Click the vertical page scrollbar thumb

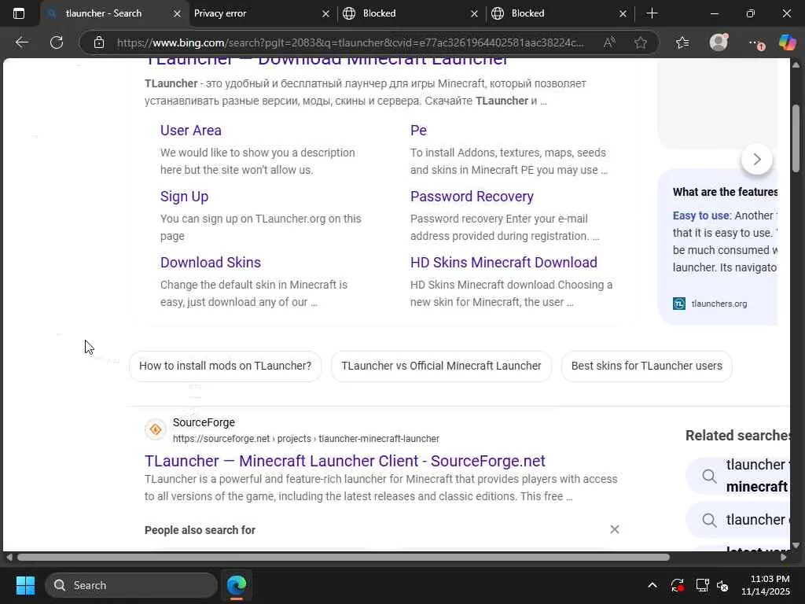796,138
